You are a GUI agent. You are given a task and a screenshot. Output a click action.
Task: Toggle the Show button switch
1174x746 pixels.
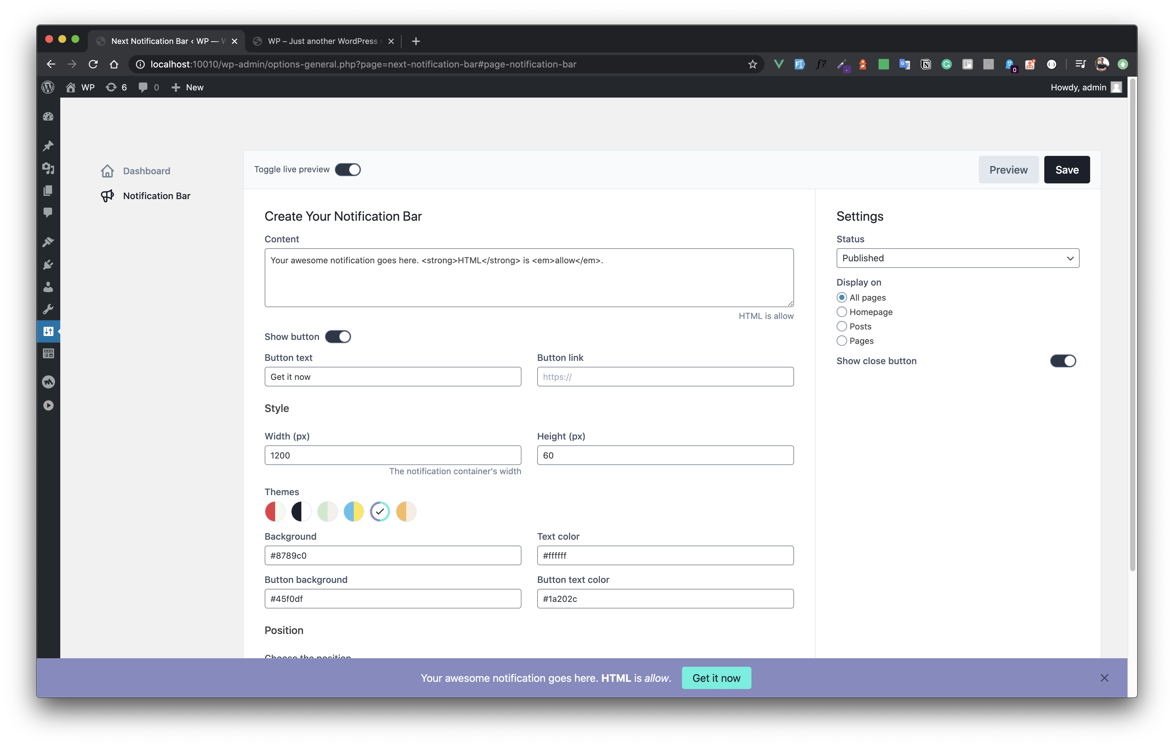point(338,337)
